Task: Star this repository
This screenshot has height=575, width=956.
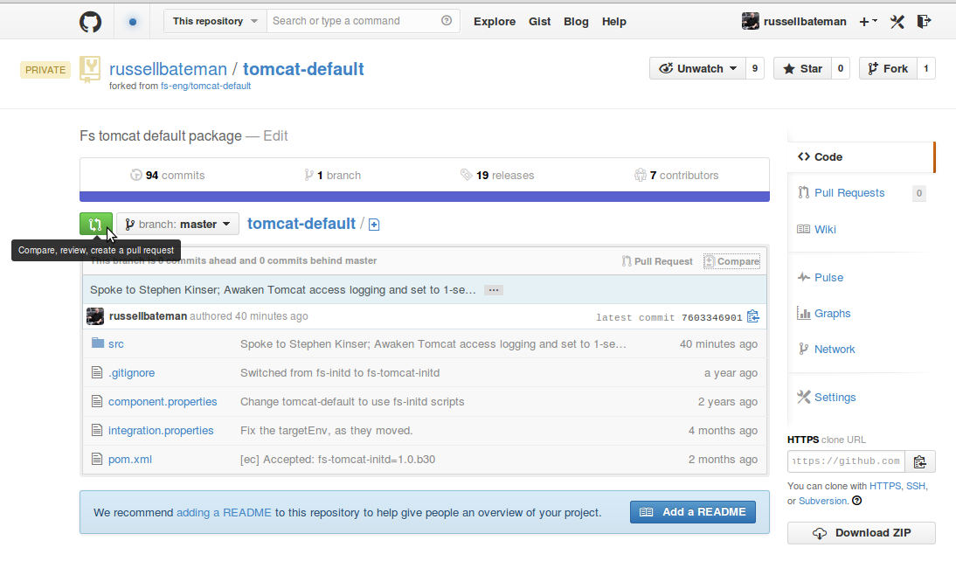Action: coord(802,68)
